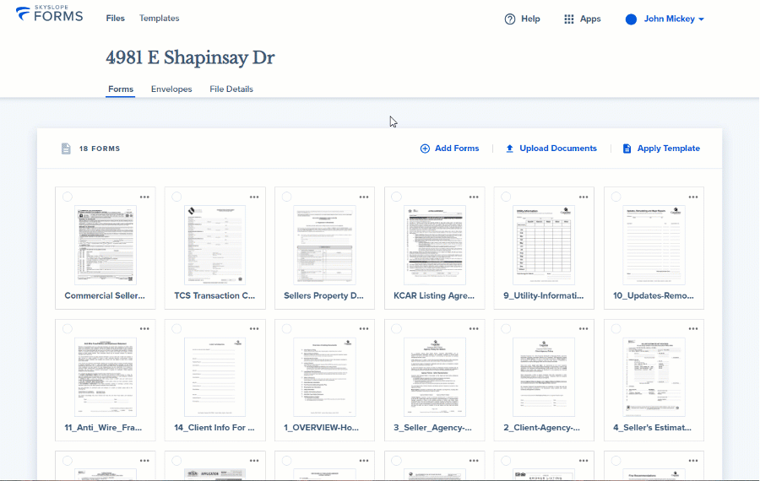
Task: Click the 4981 E Shapinsay Dr title
Action: [191, 57]
